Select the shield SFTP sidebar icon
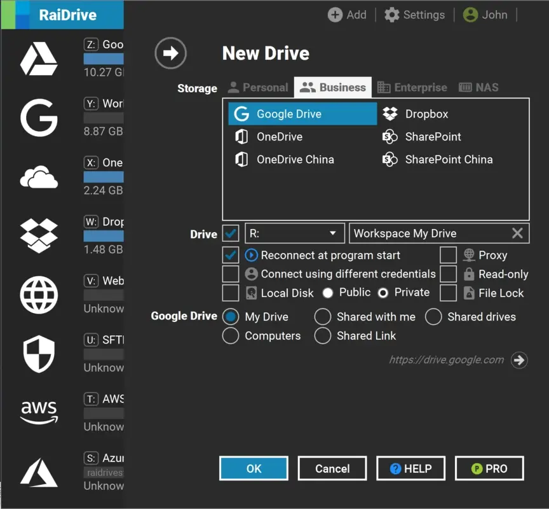549x509 pixels. (x=39, y=354)
